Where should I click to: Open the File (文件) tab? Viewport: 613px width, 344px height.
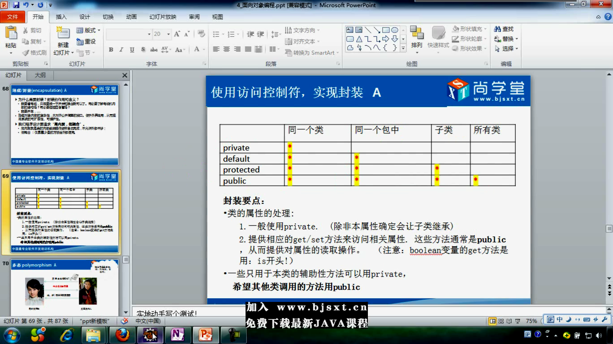(x=13, y=17)
